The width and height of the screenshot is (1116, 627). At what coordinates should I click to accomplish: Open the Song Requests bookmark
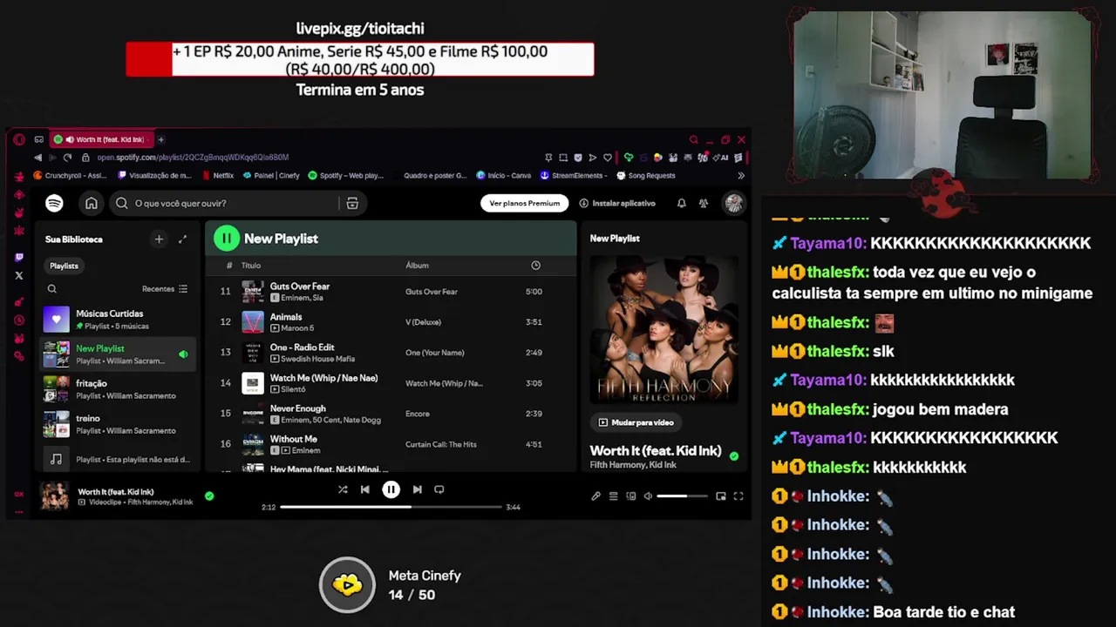(x=646, y=175)
